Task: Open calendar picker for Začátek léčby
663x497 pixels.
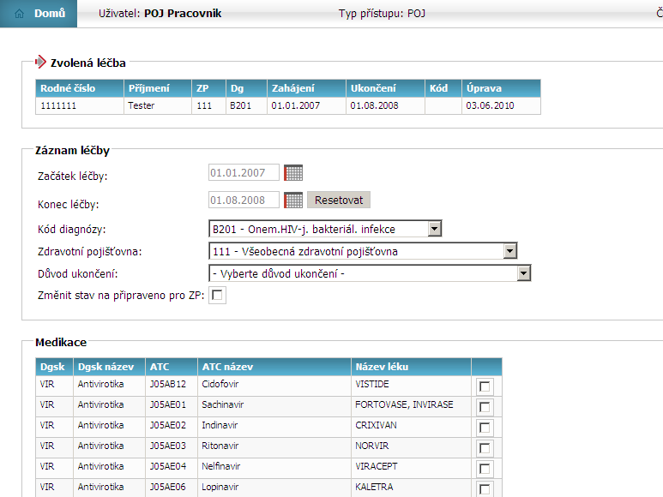Action: pyautogui.click(x=294, y=172)
